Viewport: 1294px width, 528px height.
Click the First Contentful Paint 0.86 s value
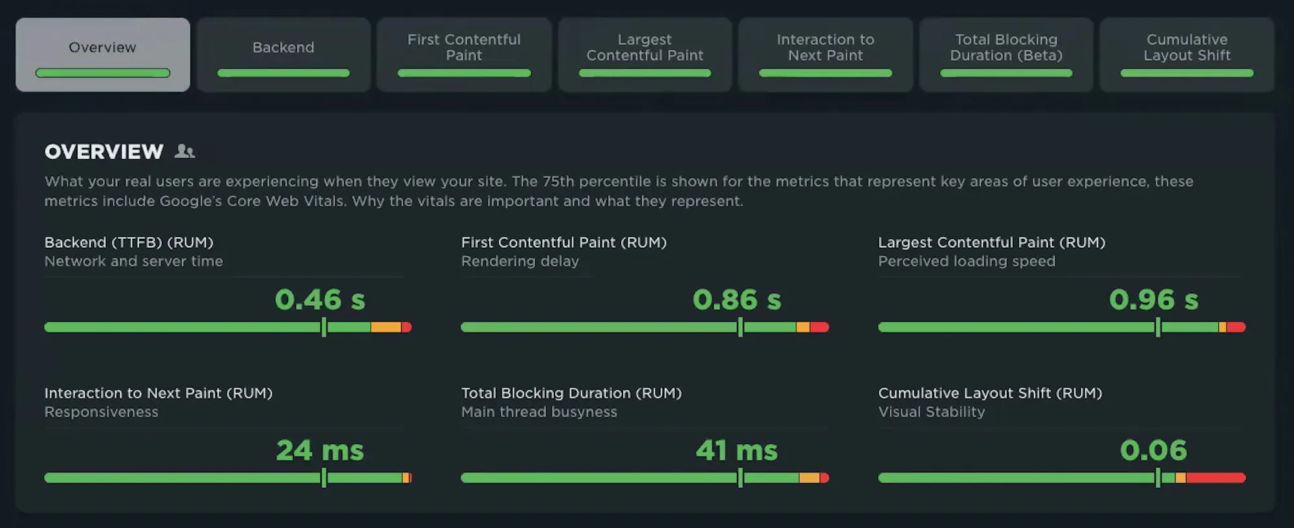tap(737, 300)
